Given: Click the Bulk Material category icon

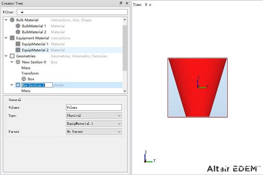Looking at the screenshot, I should point(12,20).
